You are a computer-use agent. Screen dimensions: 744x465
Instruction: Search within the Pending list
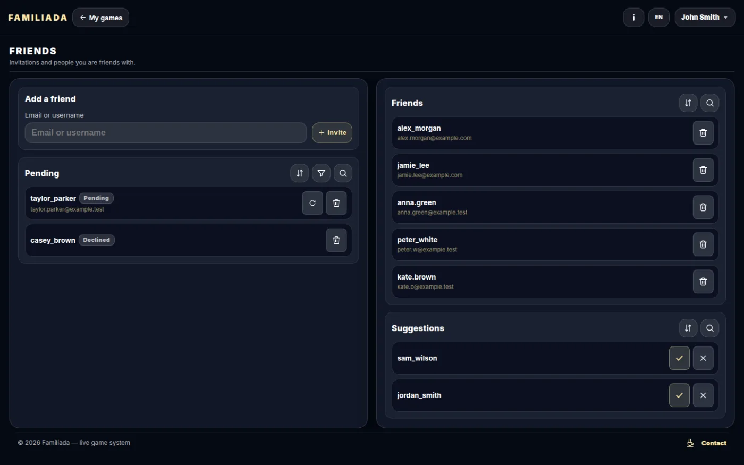click(x=343, y=173)
